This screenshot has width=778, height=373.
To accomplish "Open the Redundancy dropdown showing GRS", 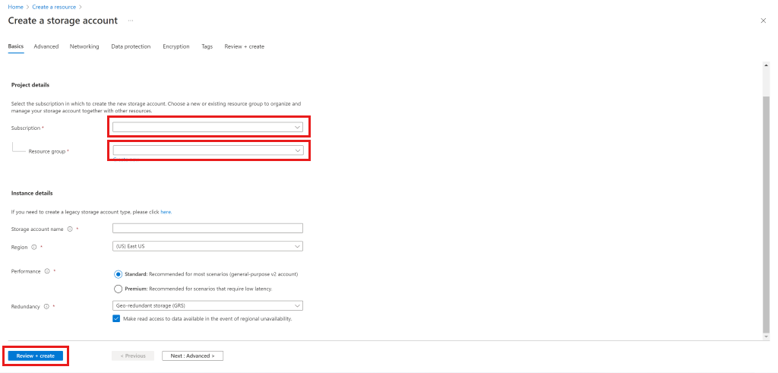I will 207,305.
